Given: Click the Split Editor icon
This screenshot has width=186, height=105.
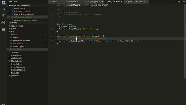Looking at the screenshot, I should (179, 1).
